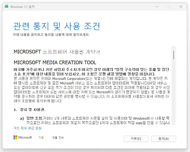
Task: Click the license text scrollbar thumb
Action: 174,55
